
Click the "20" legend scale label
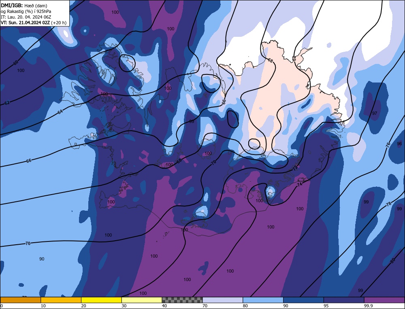click(84, 306)
